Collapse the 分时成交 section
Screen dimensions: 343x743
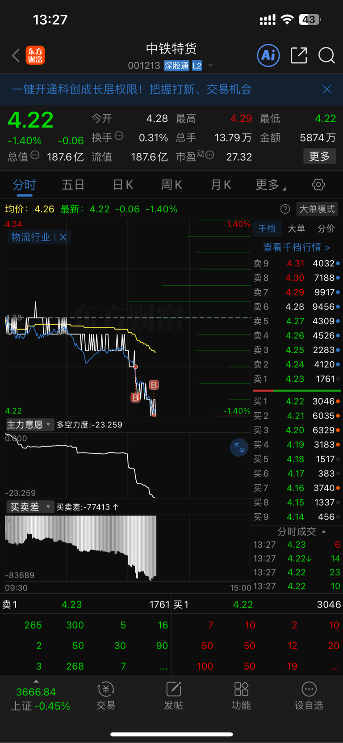[324, 532]
